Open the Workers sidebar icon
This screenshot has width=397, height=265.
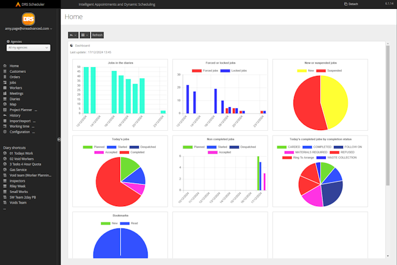coord(5,88)
